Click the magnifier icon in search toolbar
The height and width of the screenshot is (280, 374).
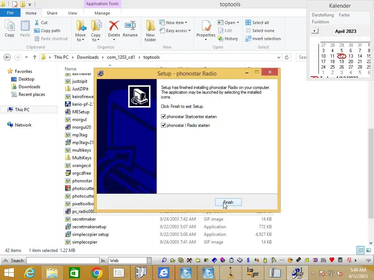164,260
